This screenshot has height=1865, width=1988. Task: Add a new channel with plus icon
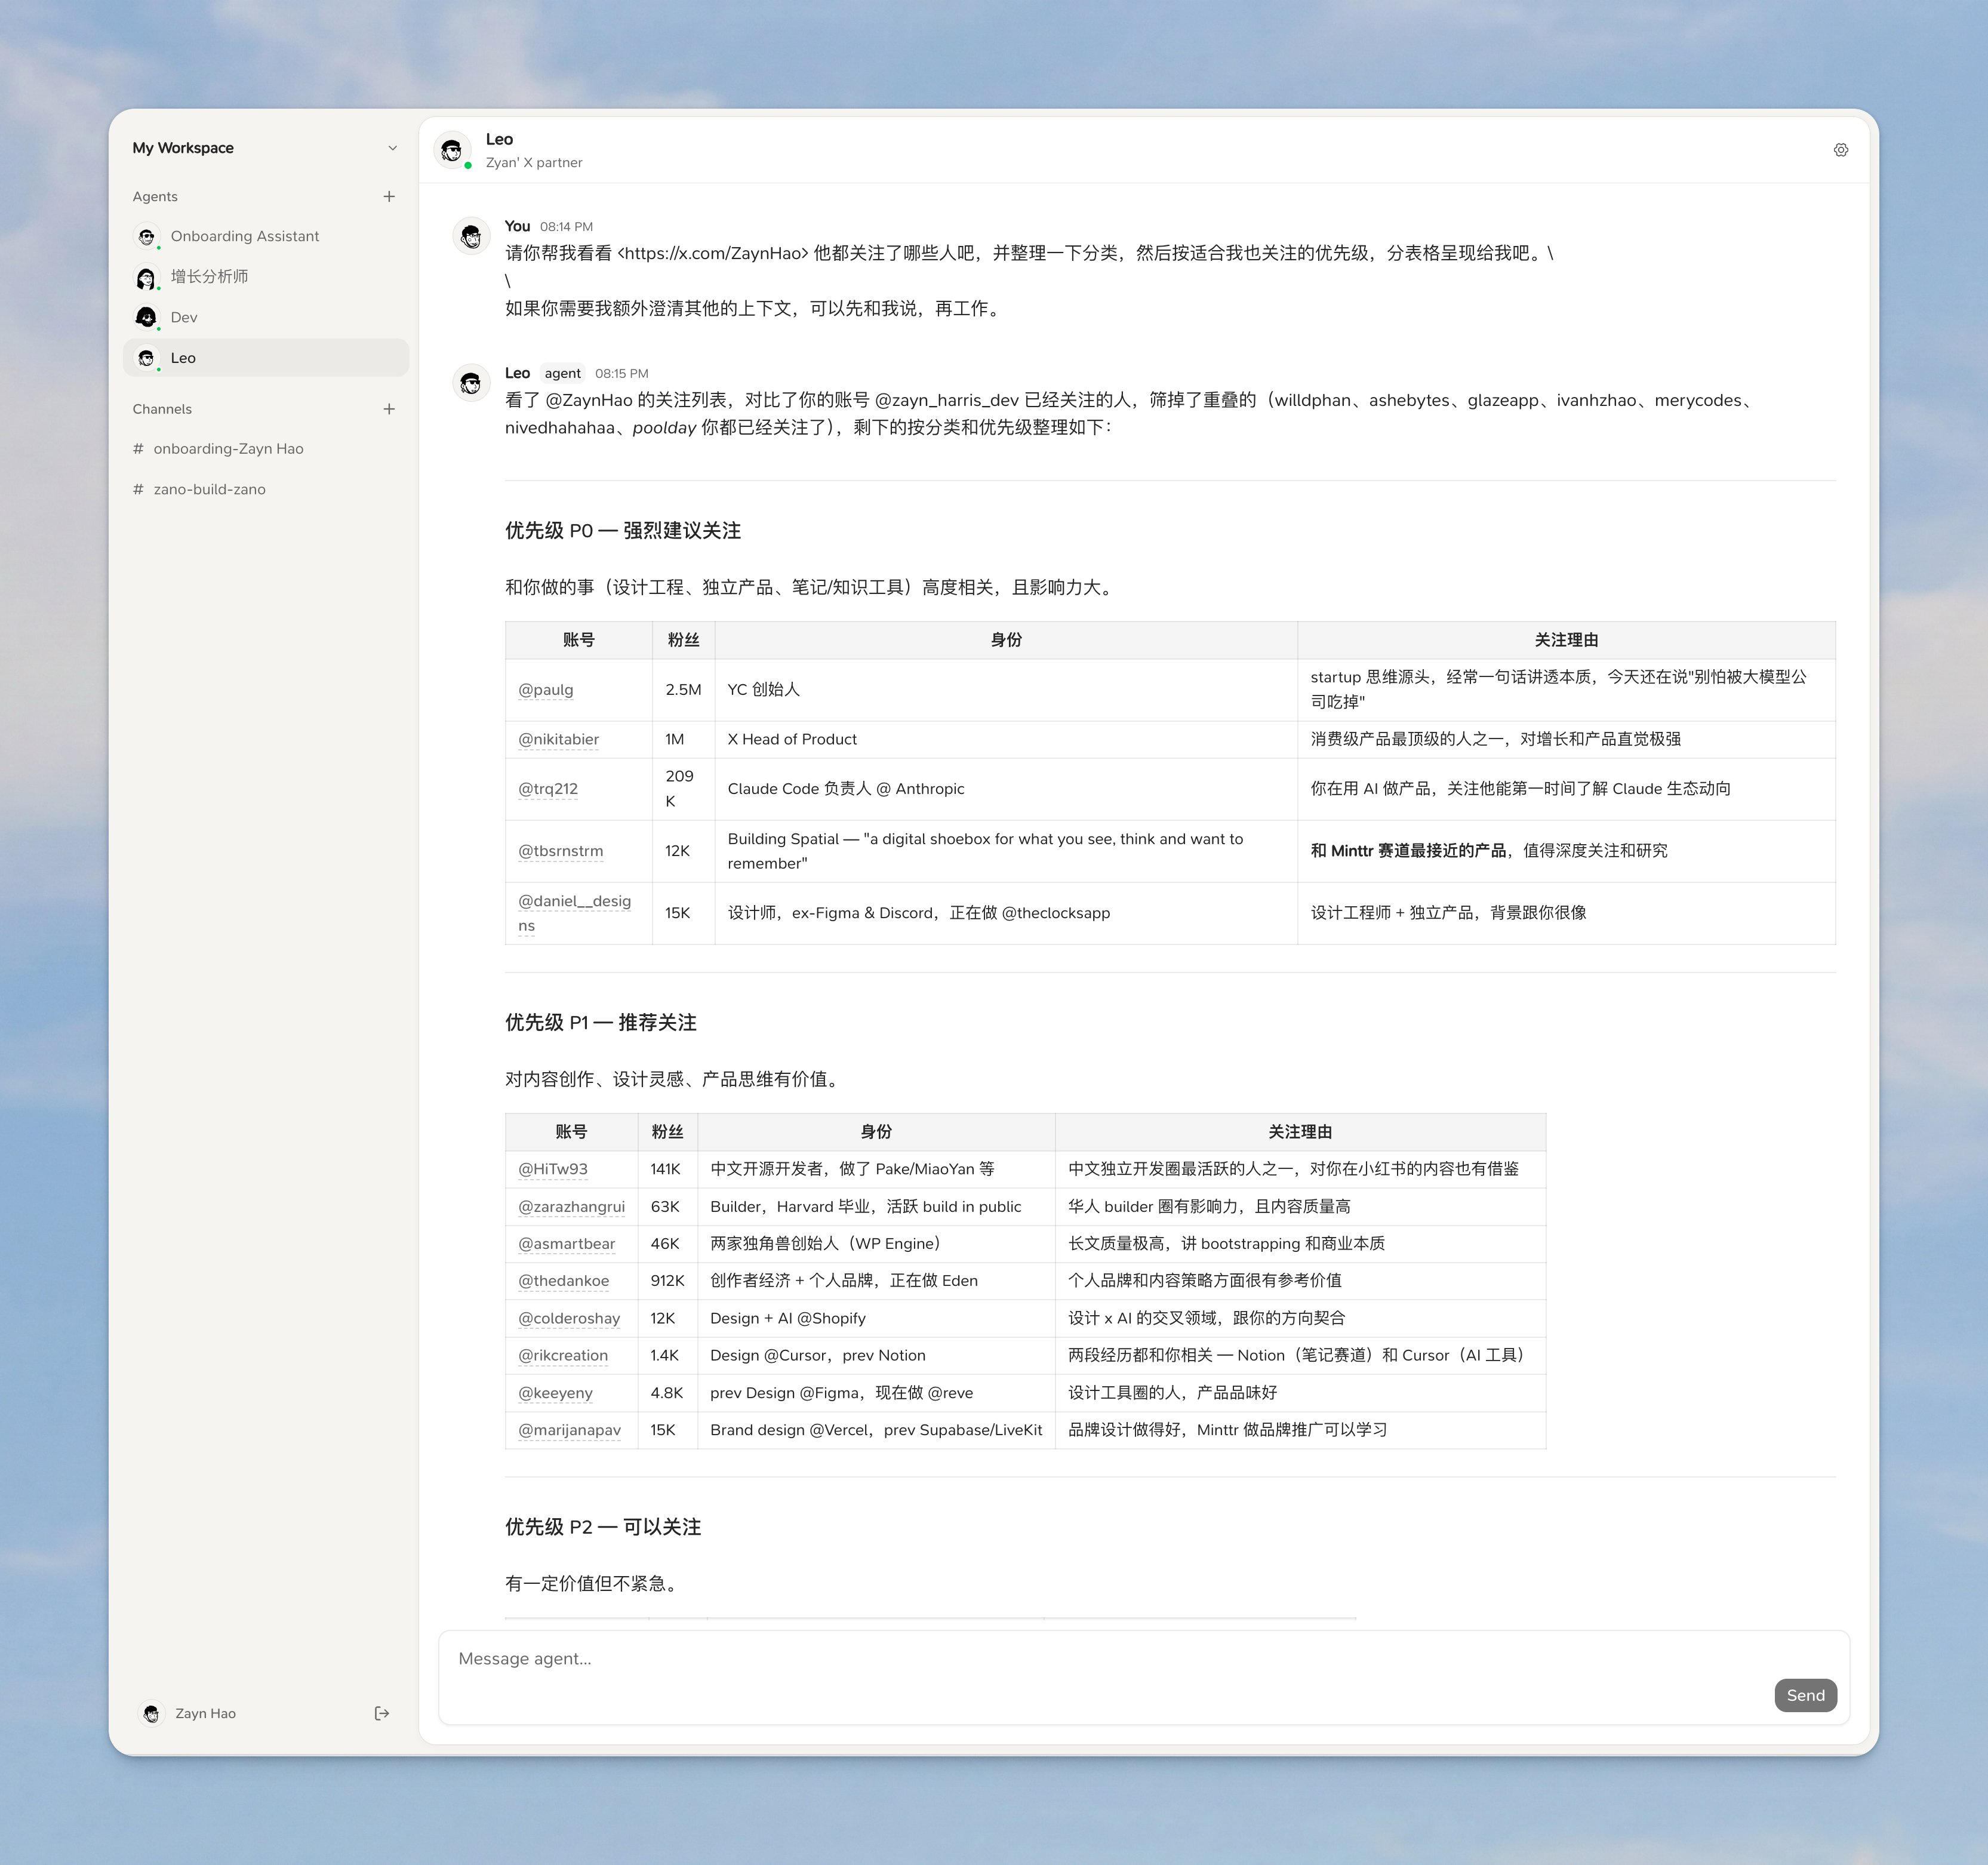(x=389, y=409)
